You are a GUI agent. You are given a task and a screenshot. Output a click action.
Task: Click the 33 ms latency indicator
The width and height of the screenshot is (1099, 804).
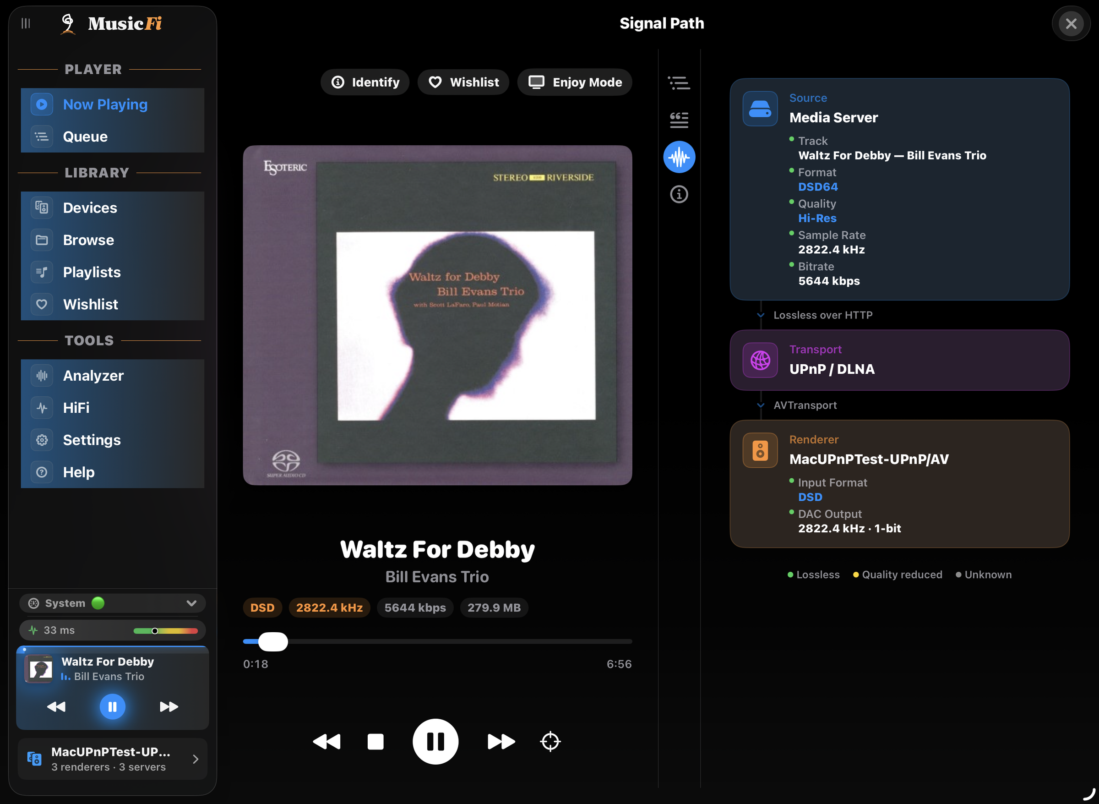(112, 630)
